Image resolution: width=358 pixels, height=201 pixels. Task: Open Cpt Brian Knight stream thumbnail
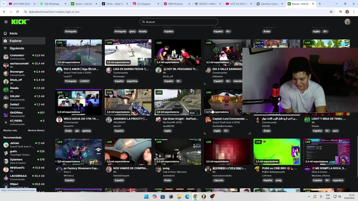pos(178,102)
